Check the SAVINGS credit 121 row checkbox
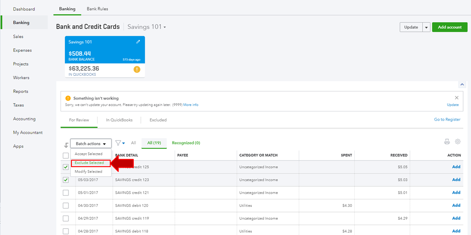 click(65, 193)
